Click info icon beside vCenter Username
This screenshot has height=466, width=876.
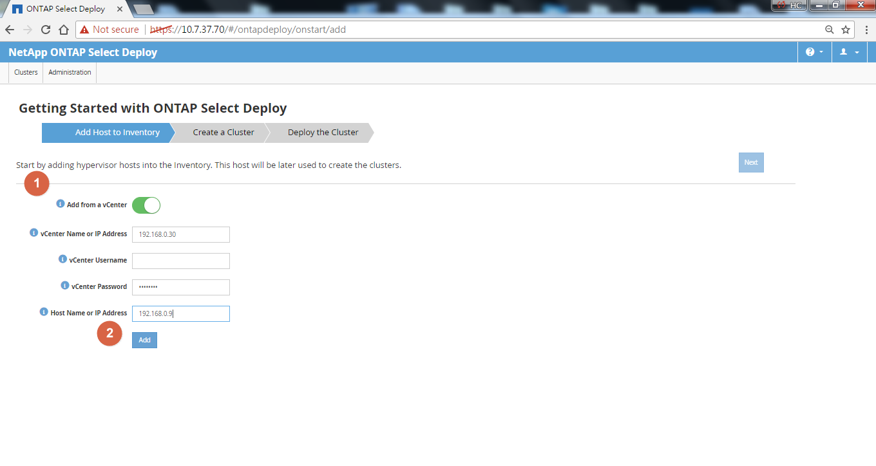pos(63,259)
